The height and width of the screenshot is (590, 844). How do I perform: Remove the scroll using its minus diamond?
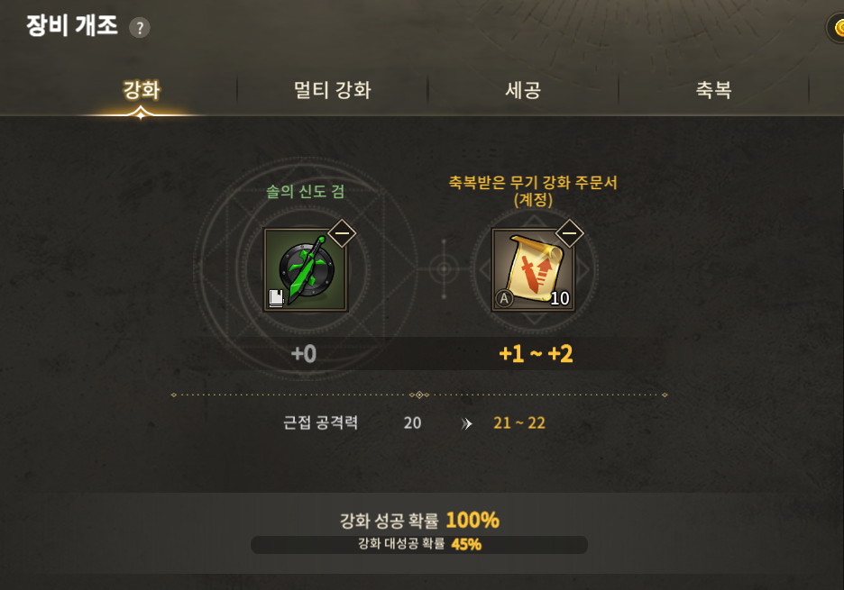click(570, 233)
